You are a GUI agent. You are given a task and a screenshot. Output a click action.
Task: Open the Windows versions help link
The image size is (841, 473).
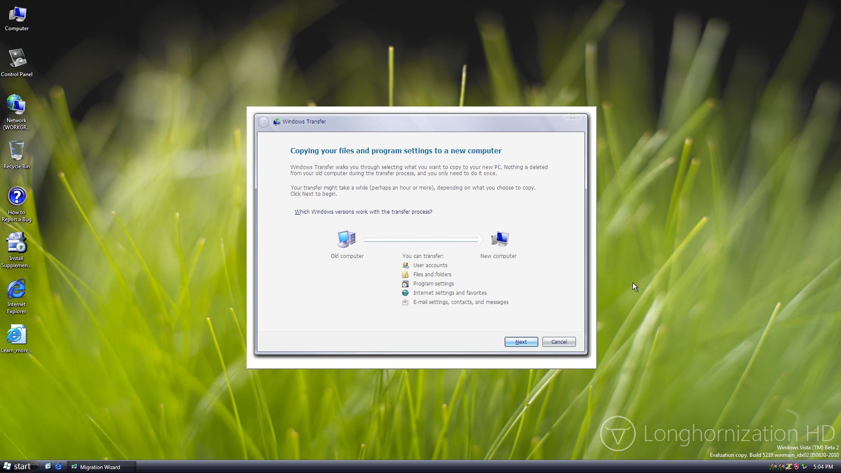click(363, 212)
